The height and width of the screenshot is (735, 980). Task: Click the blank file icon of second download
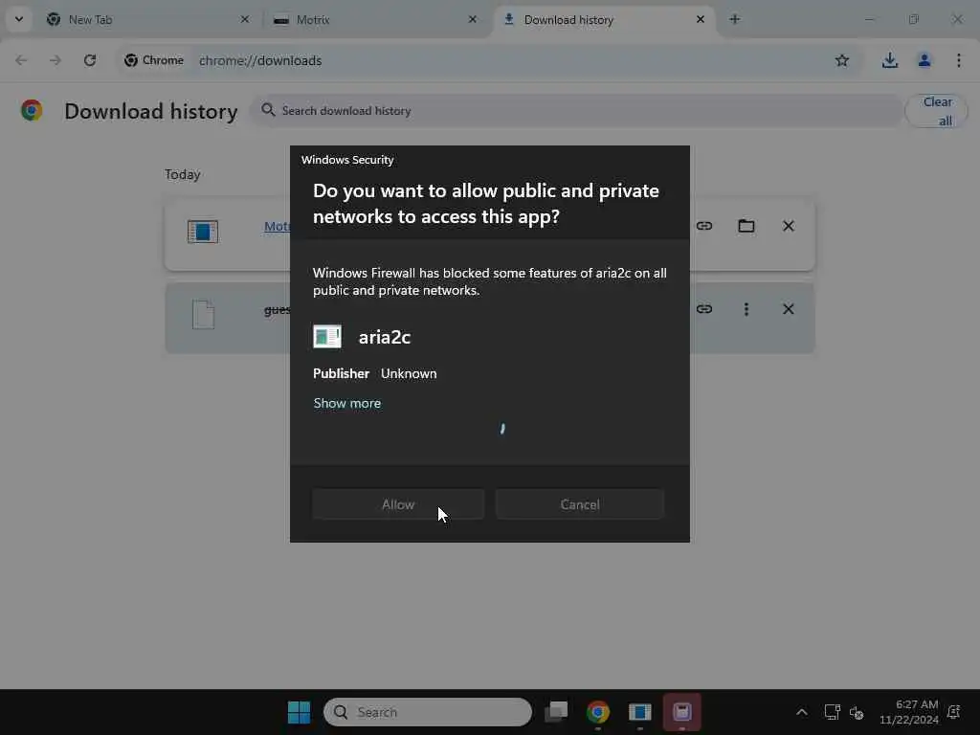click(x=203, y=314)
